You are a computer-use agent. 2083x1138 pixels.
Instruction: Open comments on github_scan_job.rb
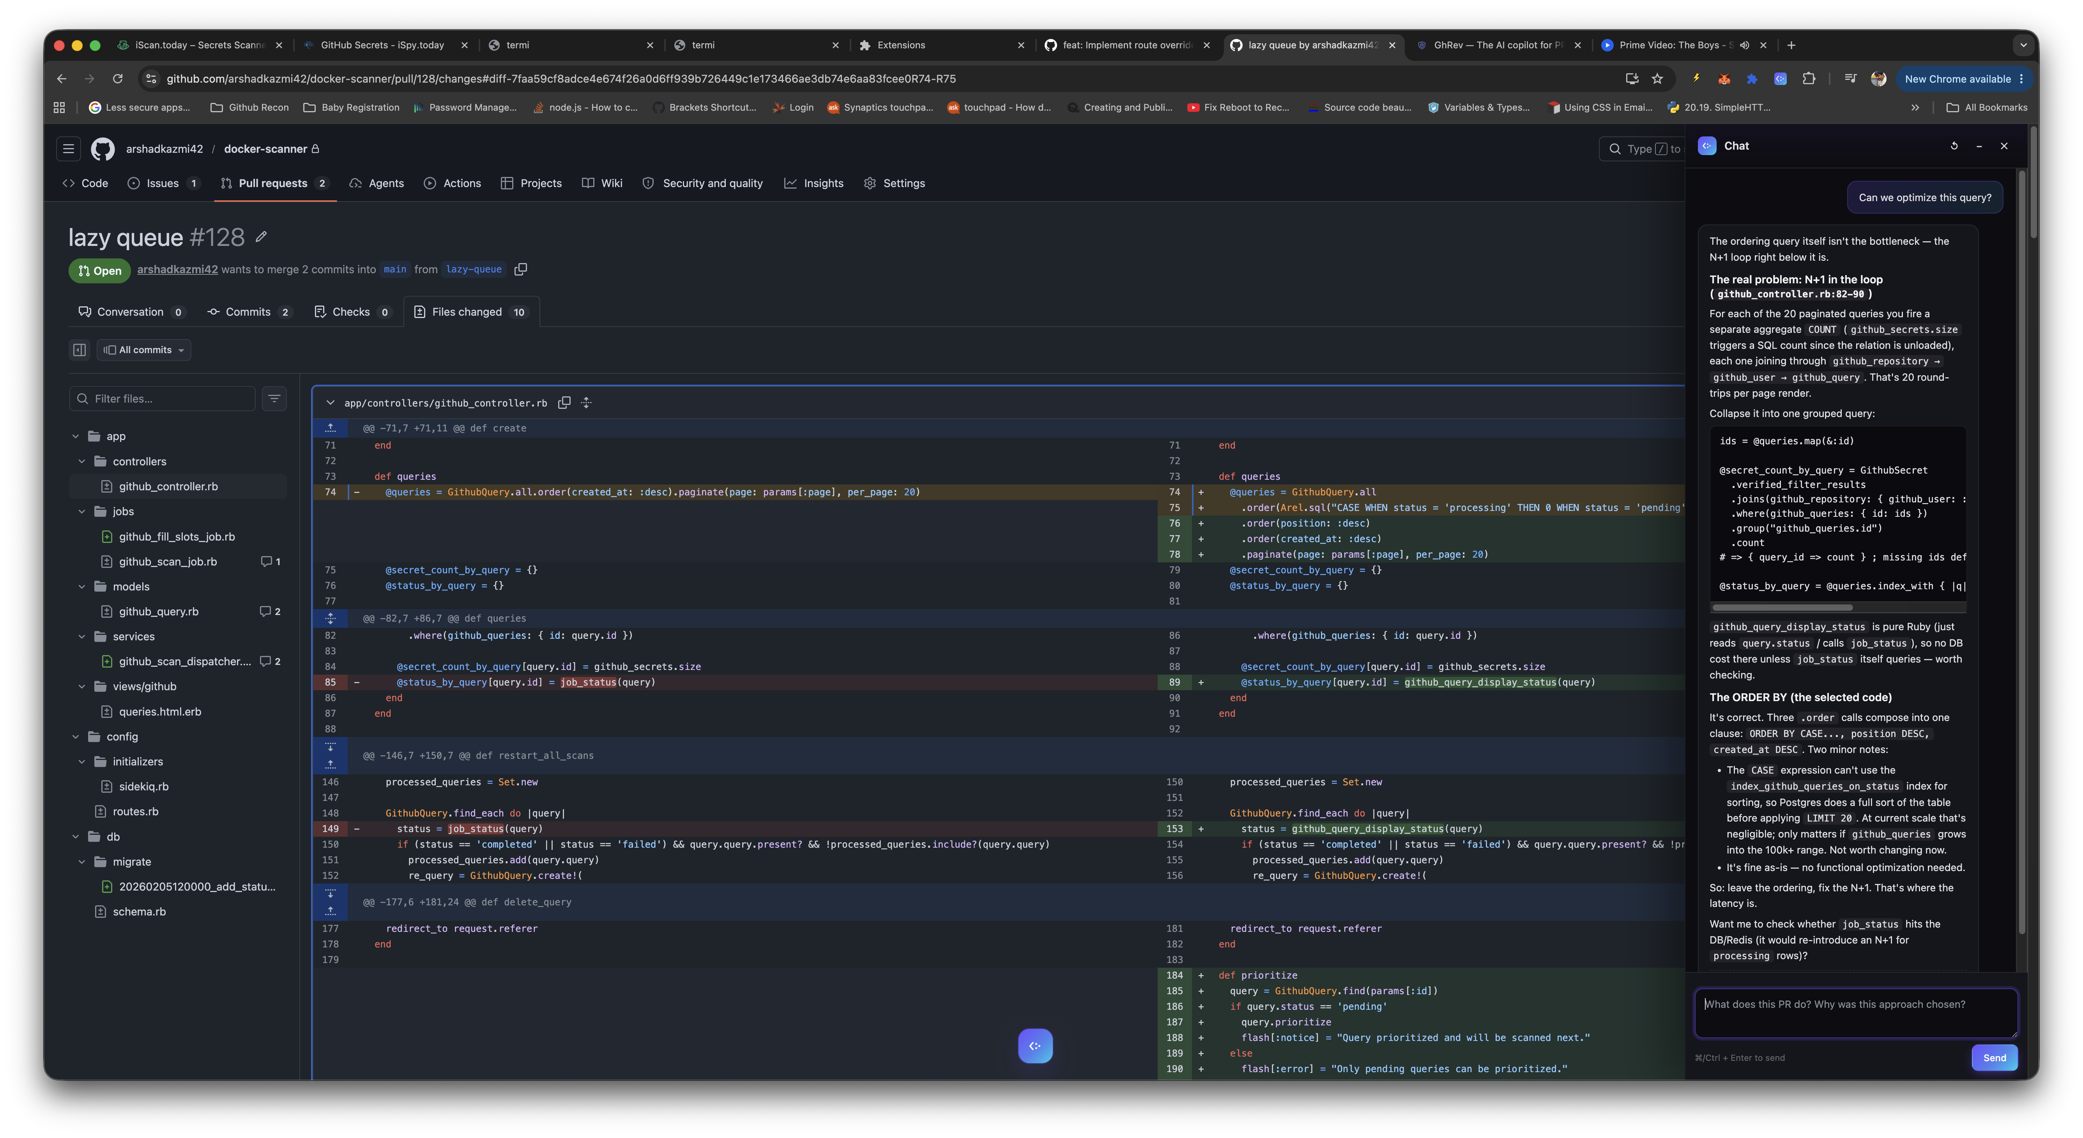(x=271, y=562)
